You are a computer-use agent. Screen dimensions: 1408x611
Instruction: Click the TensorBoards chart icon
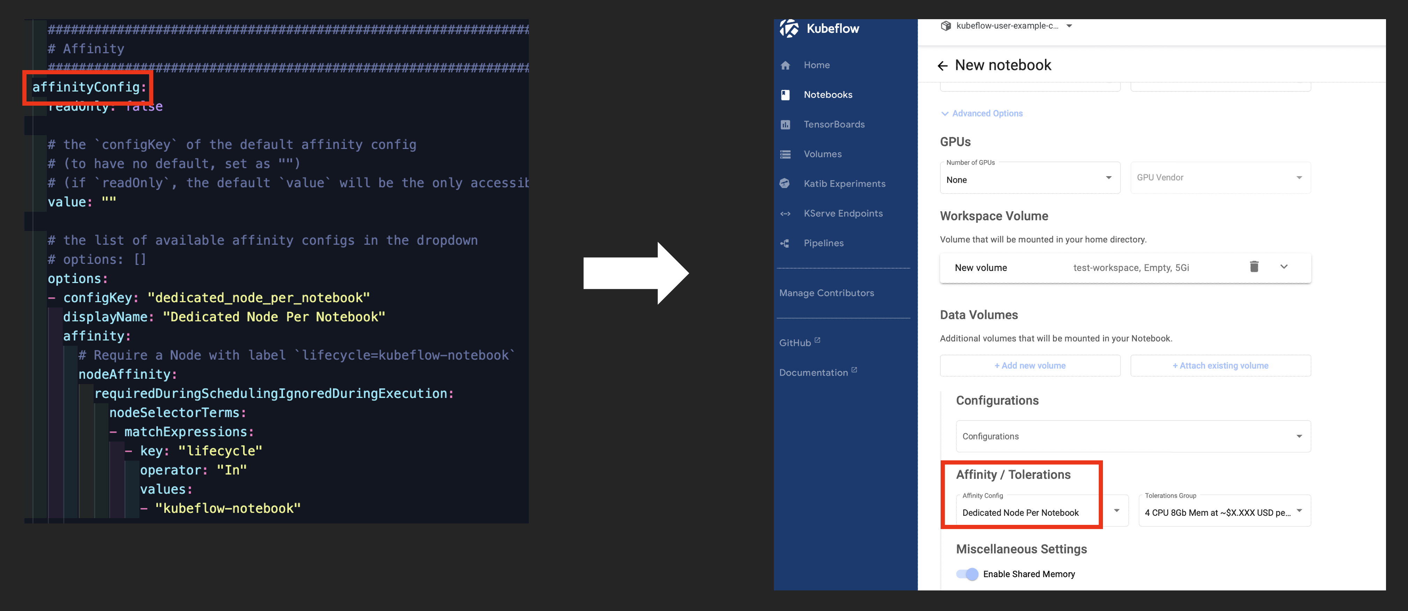click(785, 125)
